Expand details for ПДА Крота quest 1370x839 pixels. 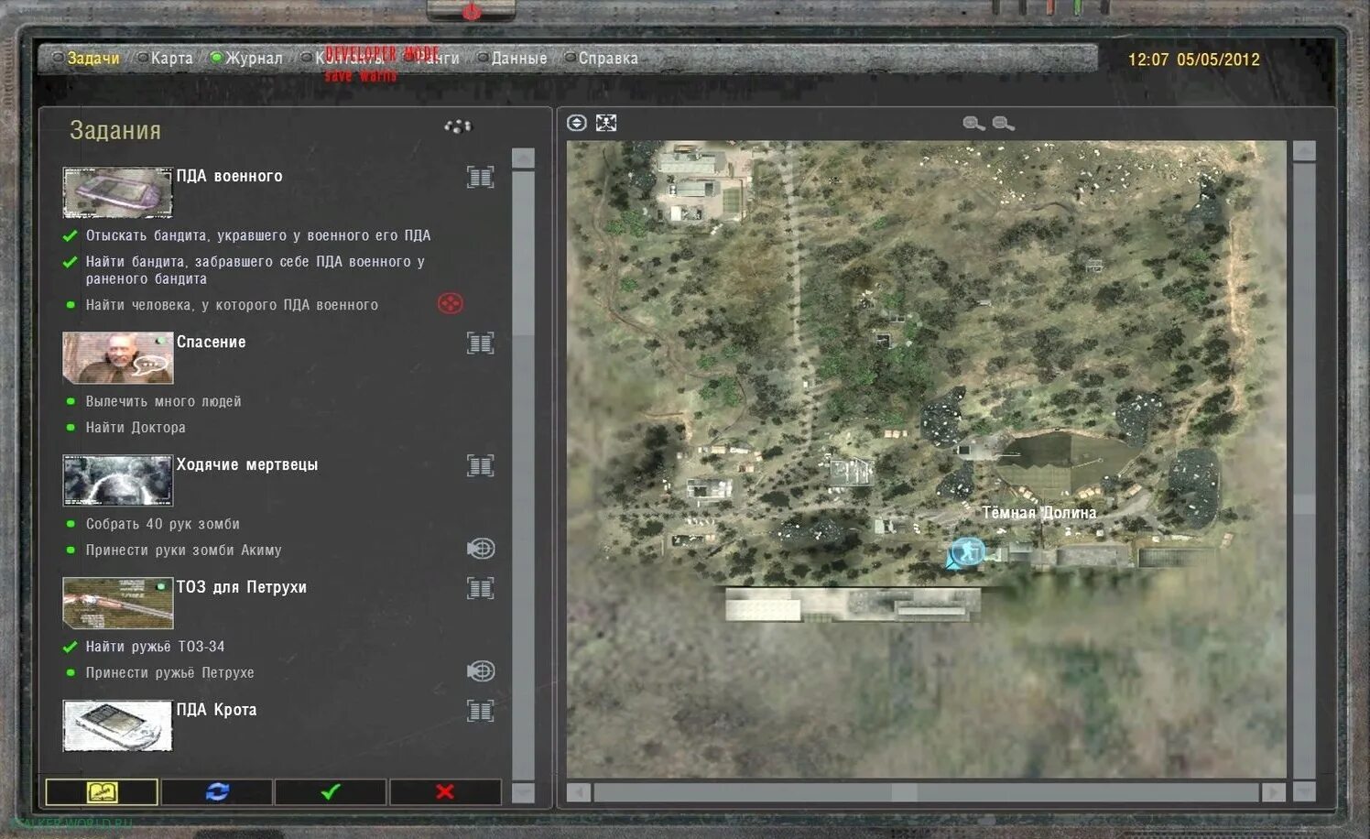[481, 711]
